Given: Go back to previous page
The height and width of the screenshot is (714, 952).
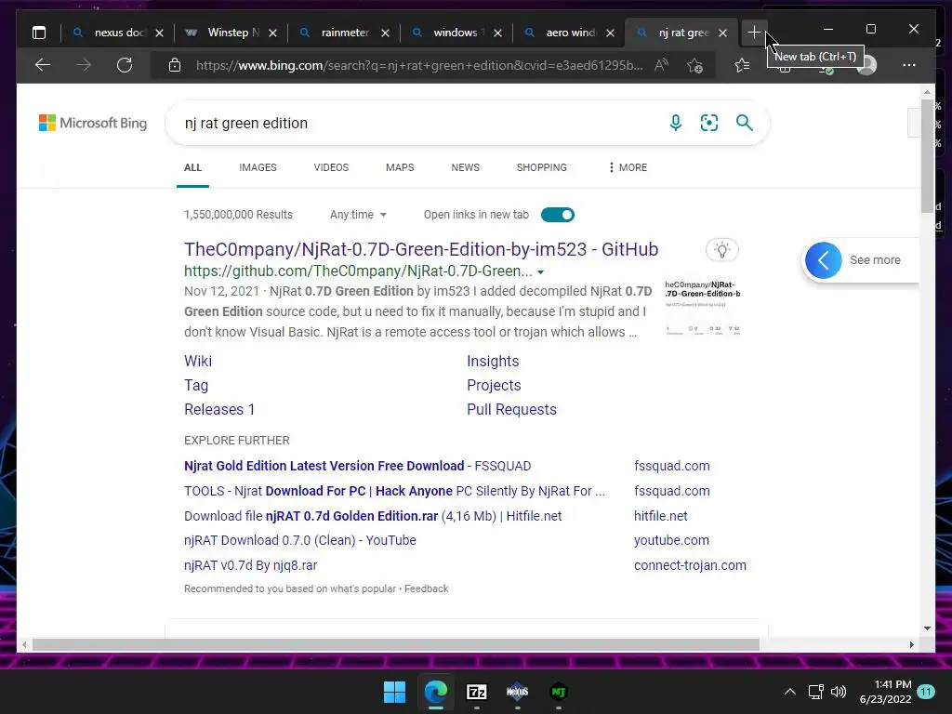Looking at the screenshot, I should click(43, 65).
